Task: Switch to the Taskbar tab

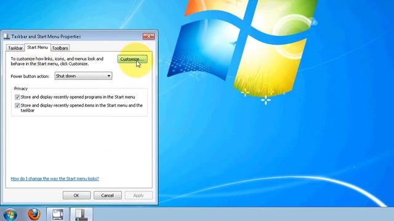Action: click(15, 48)
